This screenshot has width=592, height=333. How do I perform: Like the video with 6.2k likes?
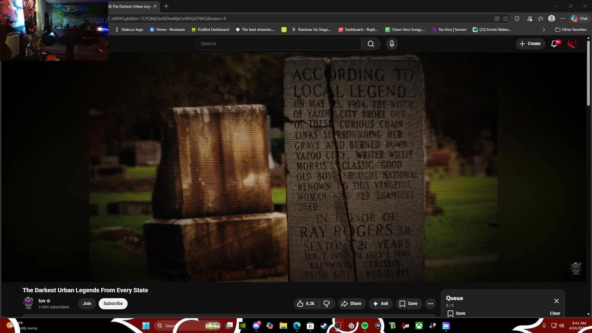(x=306, y=303)
